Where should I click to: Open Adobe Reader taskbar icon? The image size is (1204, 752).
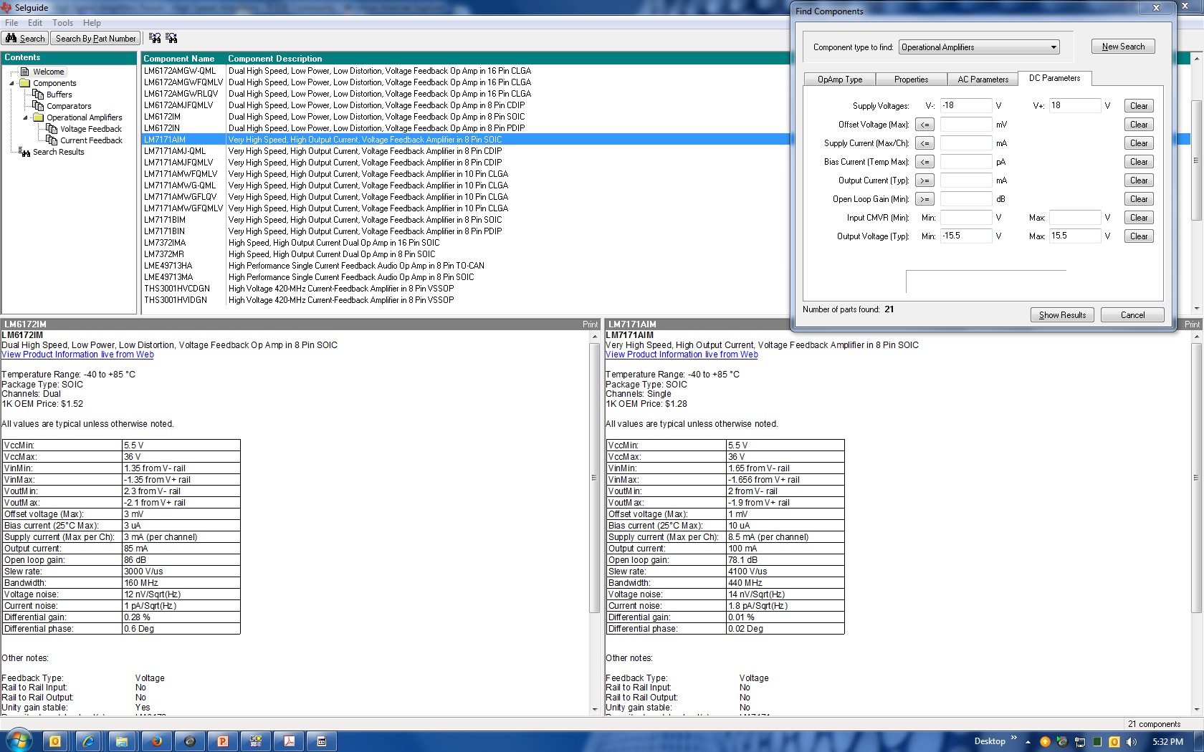coord(290,741)
